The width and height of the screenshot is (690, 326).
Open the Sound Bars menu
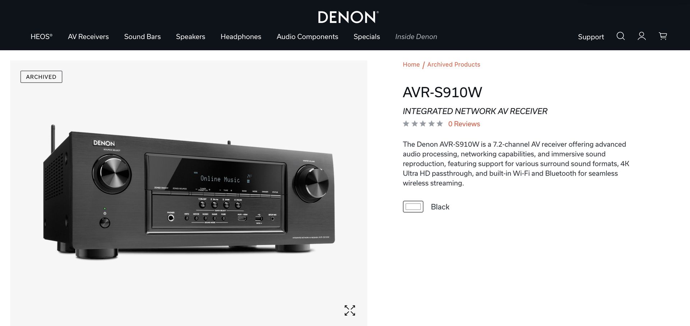(142, 37)
